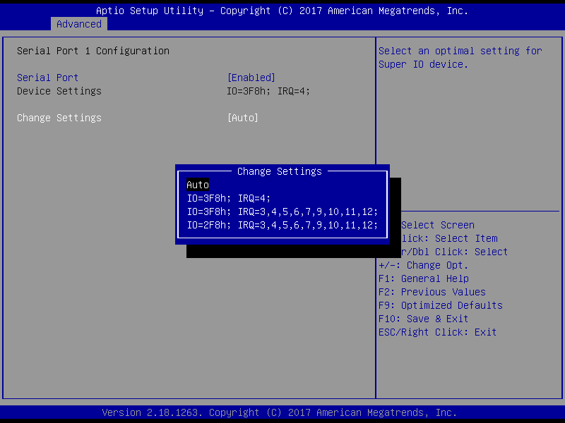Viewport: 565px width, 423px height.
Task: Click the Device Settings label
Action: tap(59, 91)
